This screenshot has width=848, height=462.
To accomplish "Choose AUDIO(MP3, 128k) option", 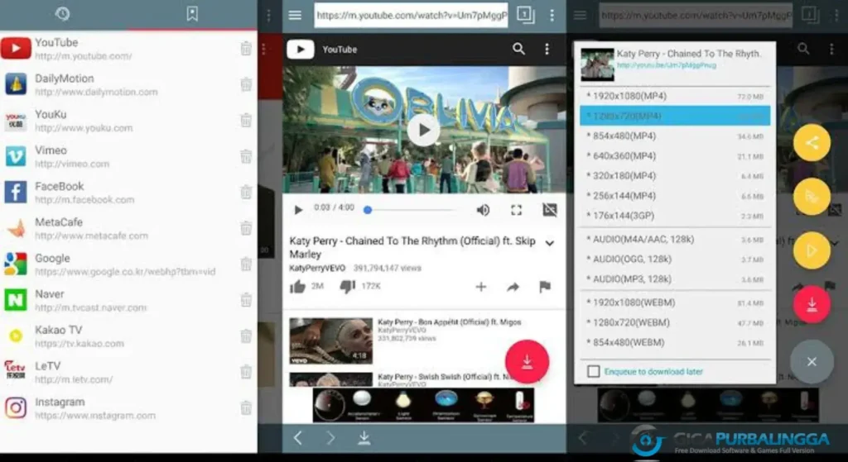I will tap(675, 279).
